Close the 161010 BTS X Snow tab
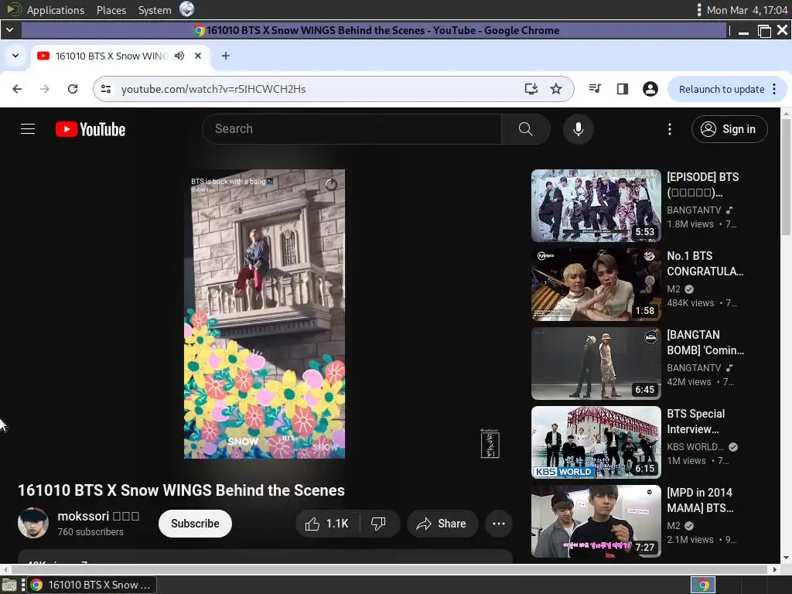The height and width of the screenshot is (594, 792). click(x=198, y=56)
